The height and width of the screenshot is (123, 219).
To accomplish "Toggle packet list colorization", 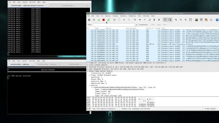I will pos(165,20).
